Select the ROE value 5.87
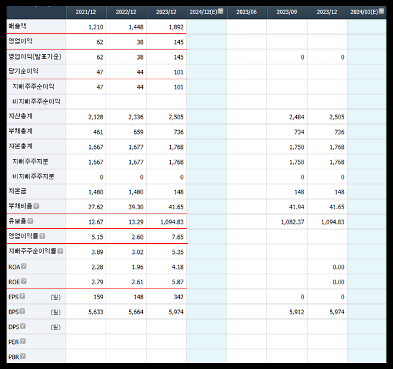Image resolution: width=393 pixels, height=369 pixels. pyautogui.click(x=178, y=282)
